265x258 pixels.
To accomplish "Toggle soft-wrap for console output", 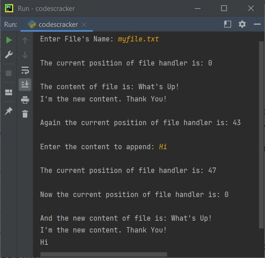I will 25,70.
